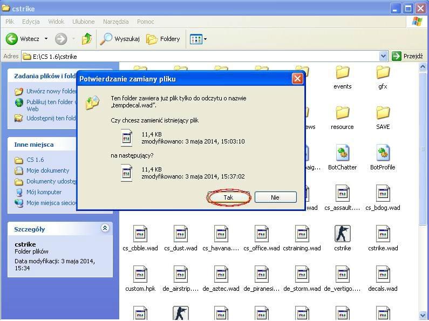
Task: Open the Plik menu
Action: coord(10,22)
